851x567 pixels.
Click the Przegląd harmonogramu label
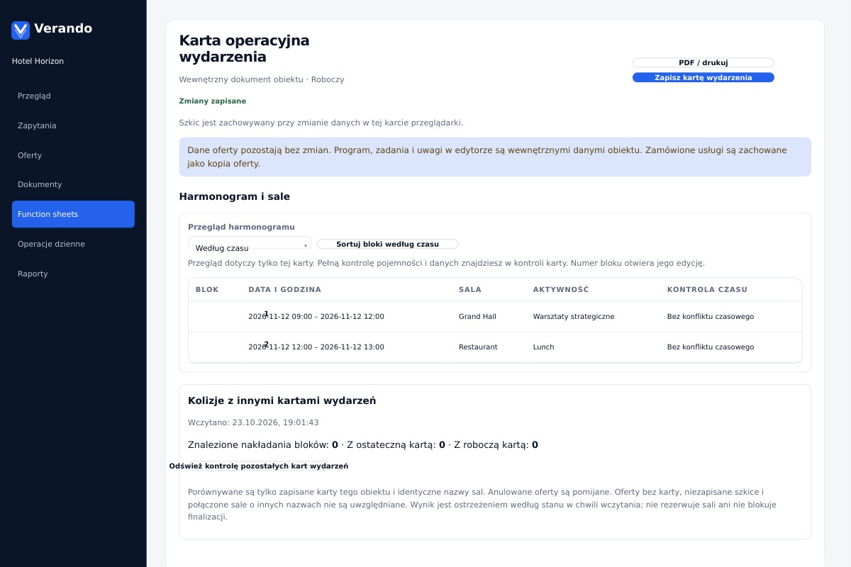tap(241, 227)
